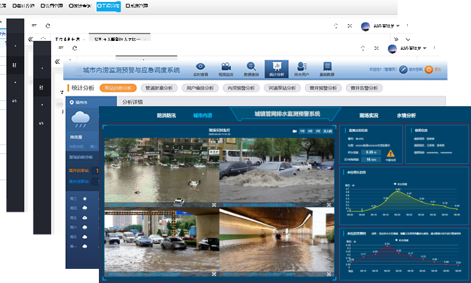Select the 内涝预警分析 tab
This screenshot has width=471, height=283.
click(x=241, y=88)
